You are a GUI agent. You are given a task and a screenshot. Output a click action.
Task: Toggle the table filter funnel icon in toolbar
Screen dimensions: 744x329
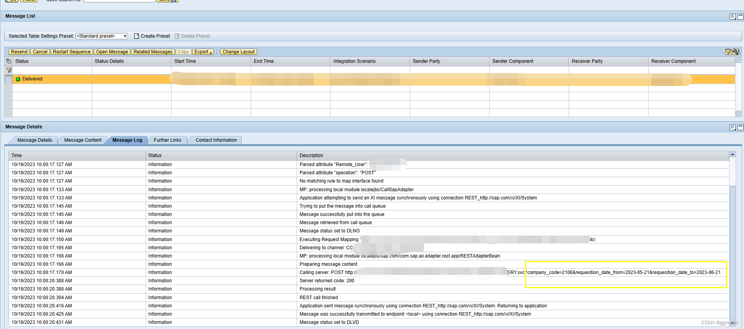(x=728, y=52)
